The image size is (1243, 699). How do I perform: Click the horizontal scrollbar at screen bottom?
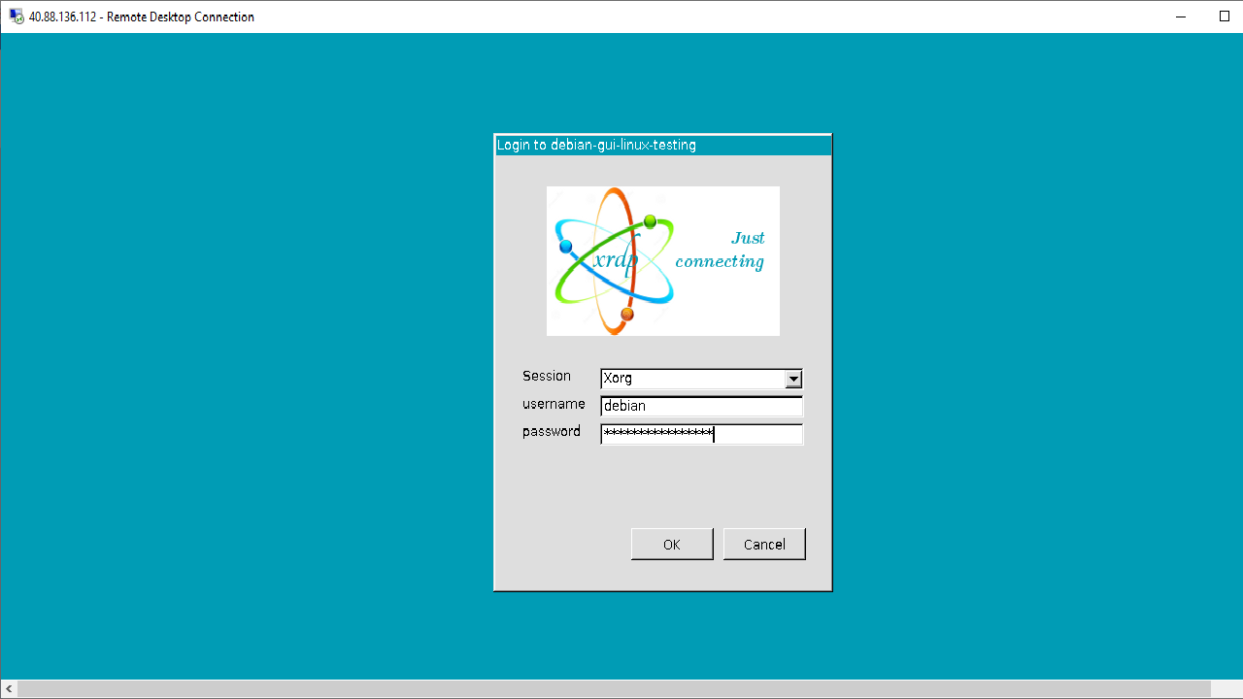click(621, 687)
